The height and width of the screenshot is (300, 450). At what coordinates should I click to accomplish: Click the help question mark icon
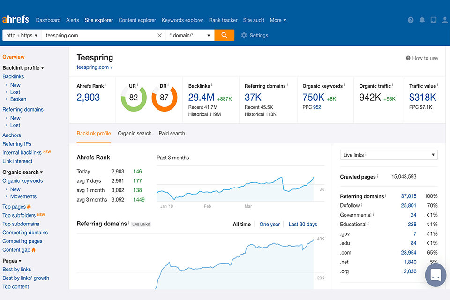(x=411, y=20)
